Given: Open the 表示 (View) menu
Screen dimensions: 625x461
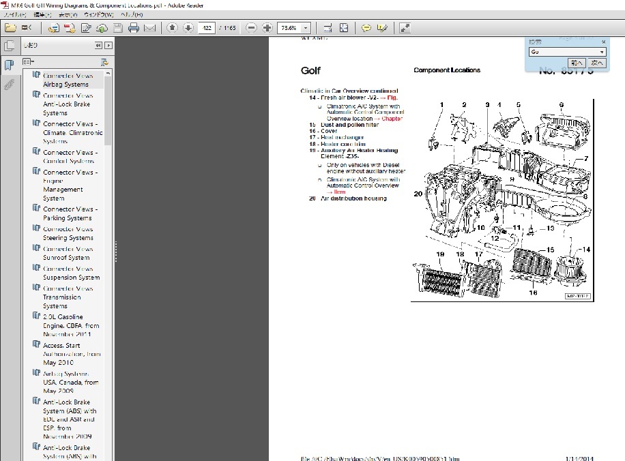Looking at the screenshot, I should click(68, 15).
